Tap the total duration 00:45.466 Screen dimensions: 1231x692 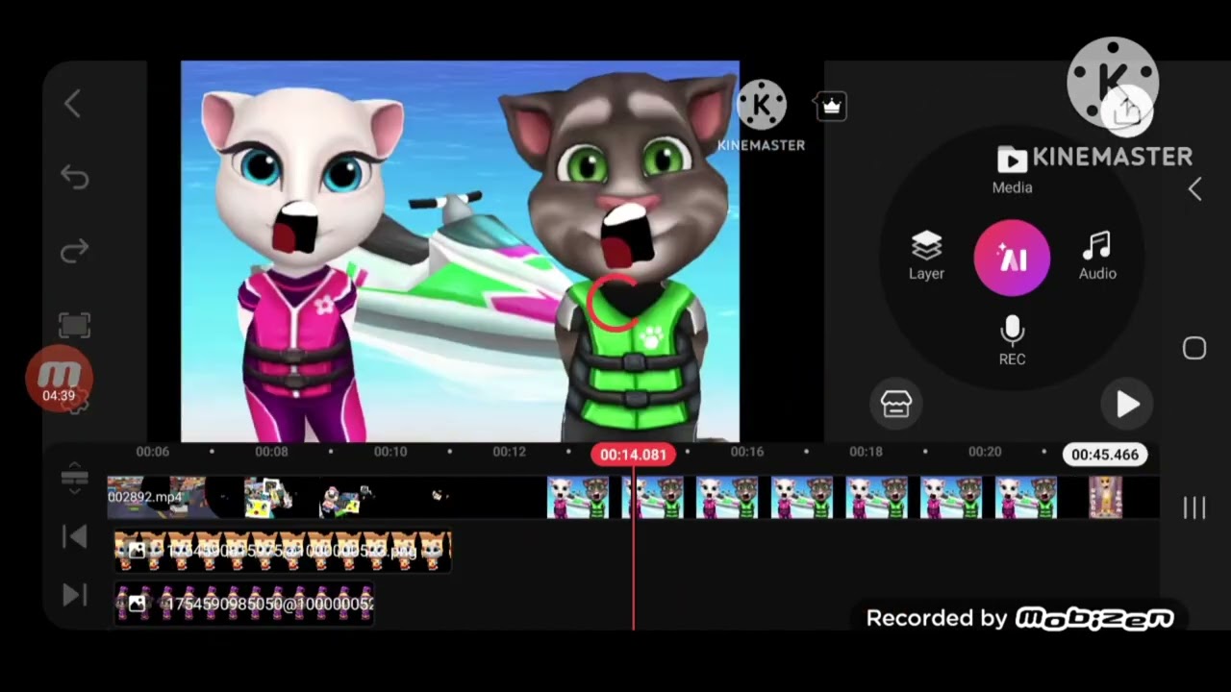pyautogui.click(x=1105, y=455)
